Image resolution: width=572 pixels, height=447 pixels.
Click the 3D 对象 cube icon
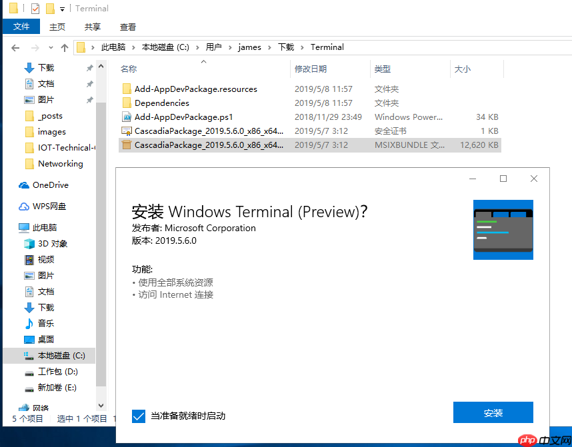coord(29,244)
